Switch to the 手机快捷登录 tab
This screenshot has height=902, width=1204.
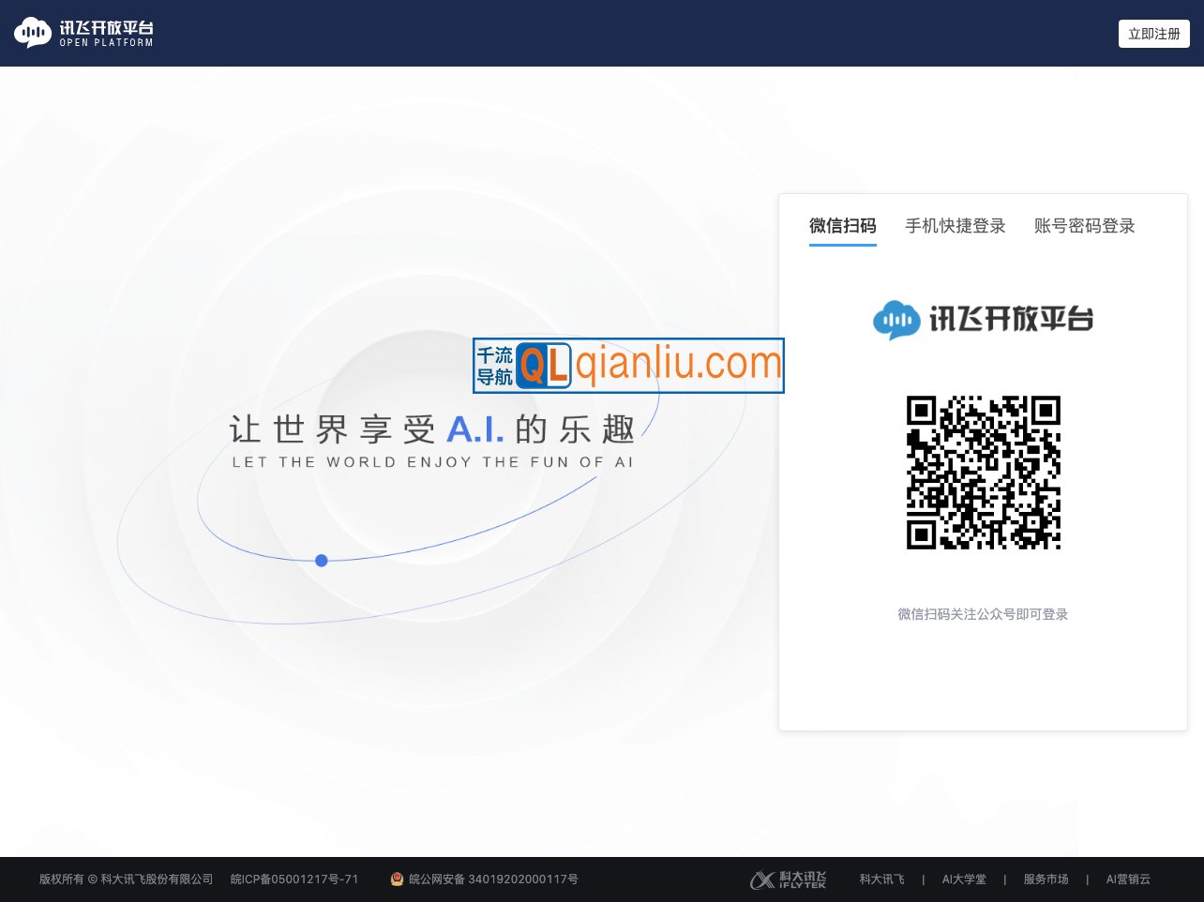pos(955,226)
